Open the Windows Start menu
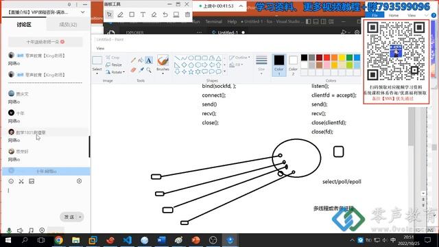This screenshot has width=439, height=247. tap(8, 240)
